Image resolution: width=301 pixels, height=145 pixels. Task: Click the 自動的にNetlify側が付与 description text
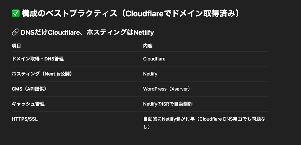169,119
